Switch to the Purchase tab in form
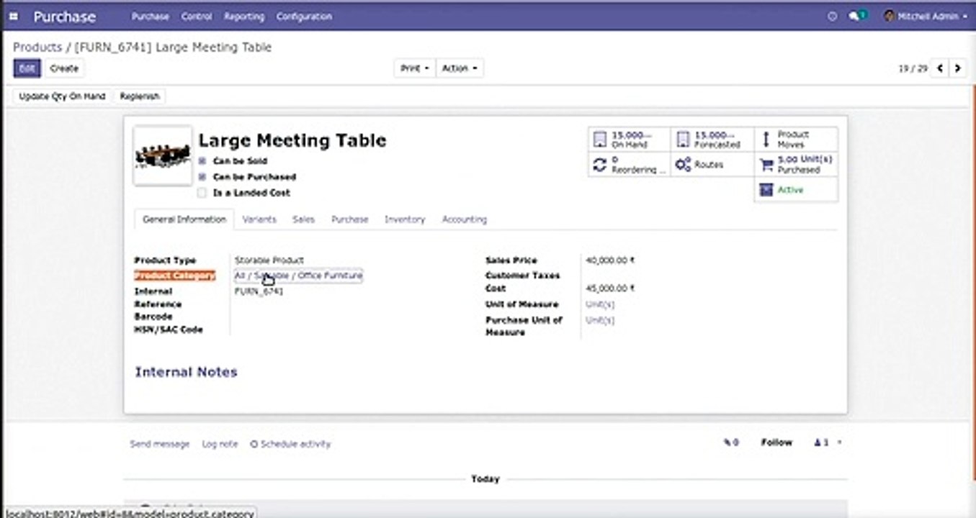 point(349,219)
